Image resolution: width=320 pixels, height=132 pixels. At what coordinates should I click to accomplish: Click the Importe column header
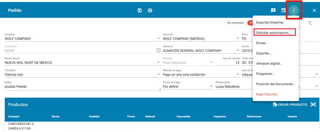(x=292, y=117)
